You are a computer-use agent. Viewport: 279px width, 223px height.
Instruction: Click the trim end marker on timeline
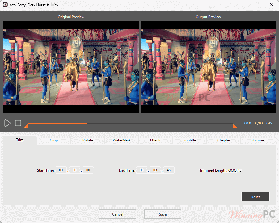[235, 126]
